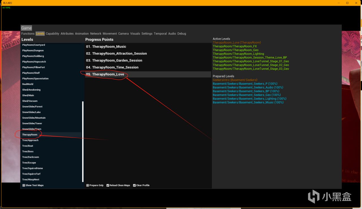Switch to the Capability tab

[x=53, y=34]
